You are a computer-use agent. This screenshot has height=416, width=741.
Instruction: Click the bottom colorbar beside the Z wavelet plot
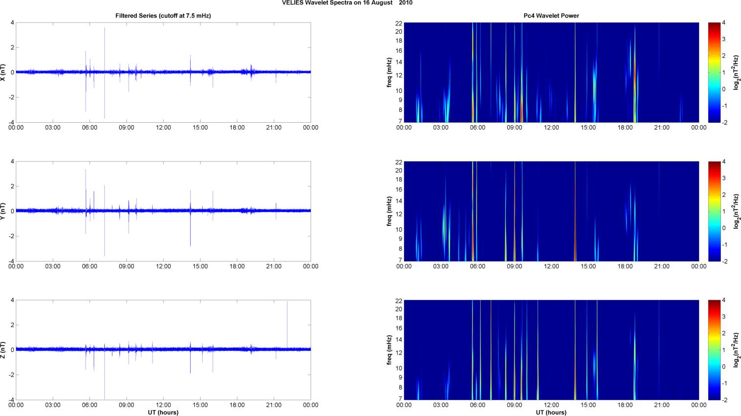click(714, 350)
